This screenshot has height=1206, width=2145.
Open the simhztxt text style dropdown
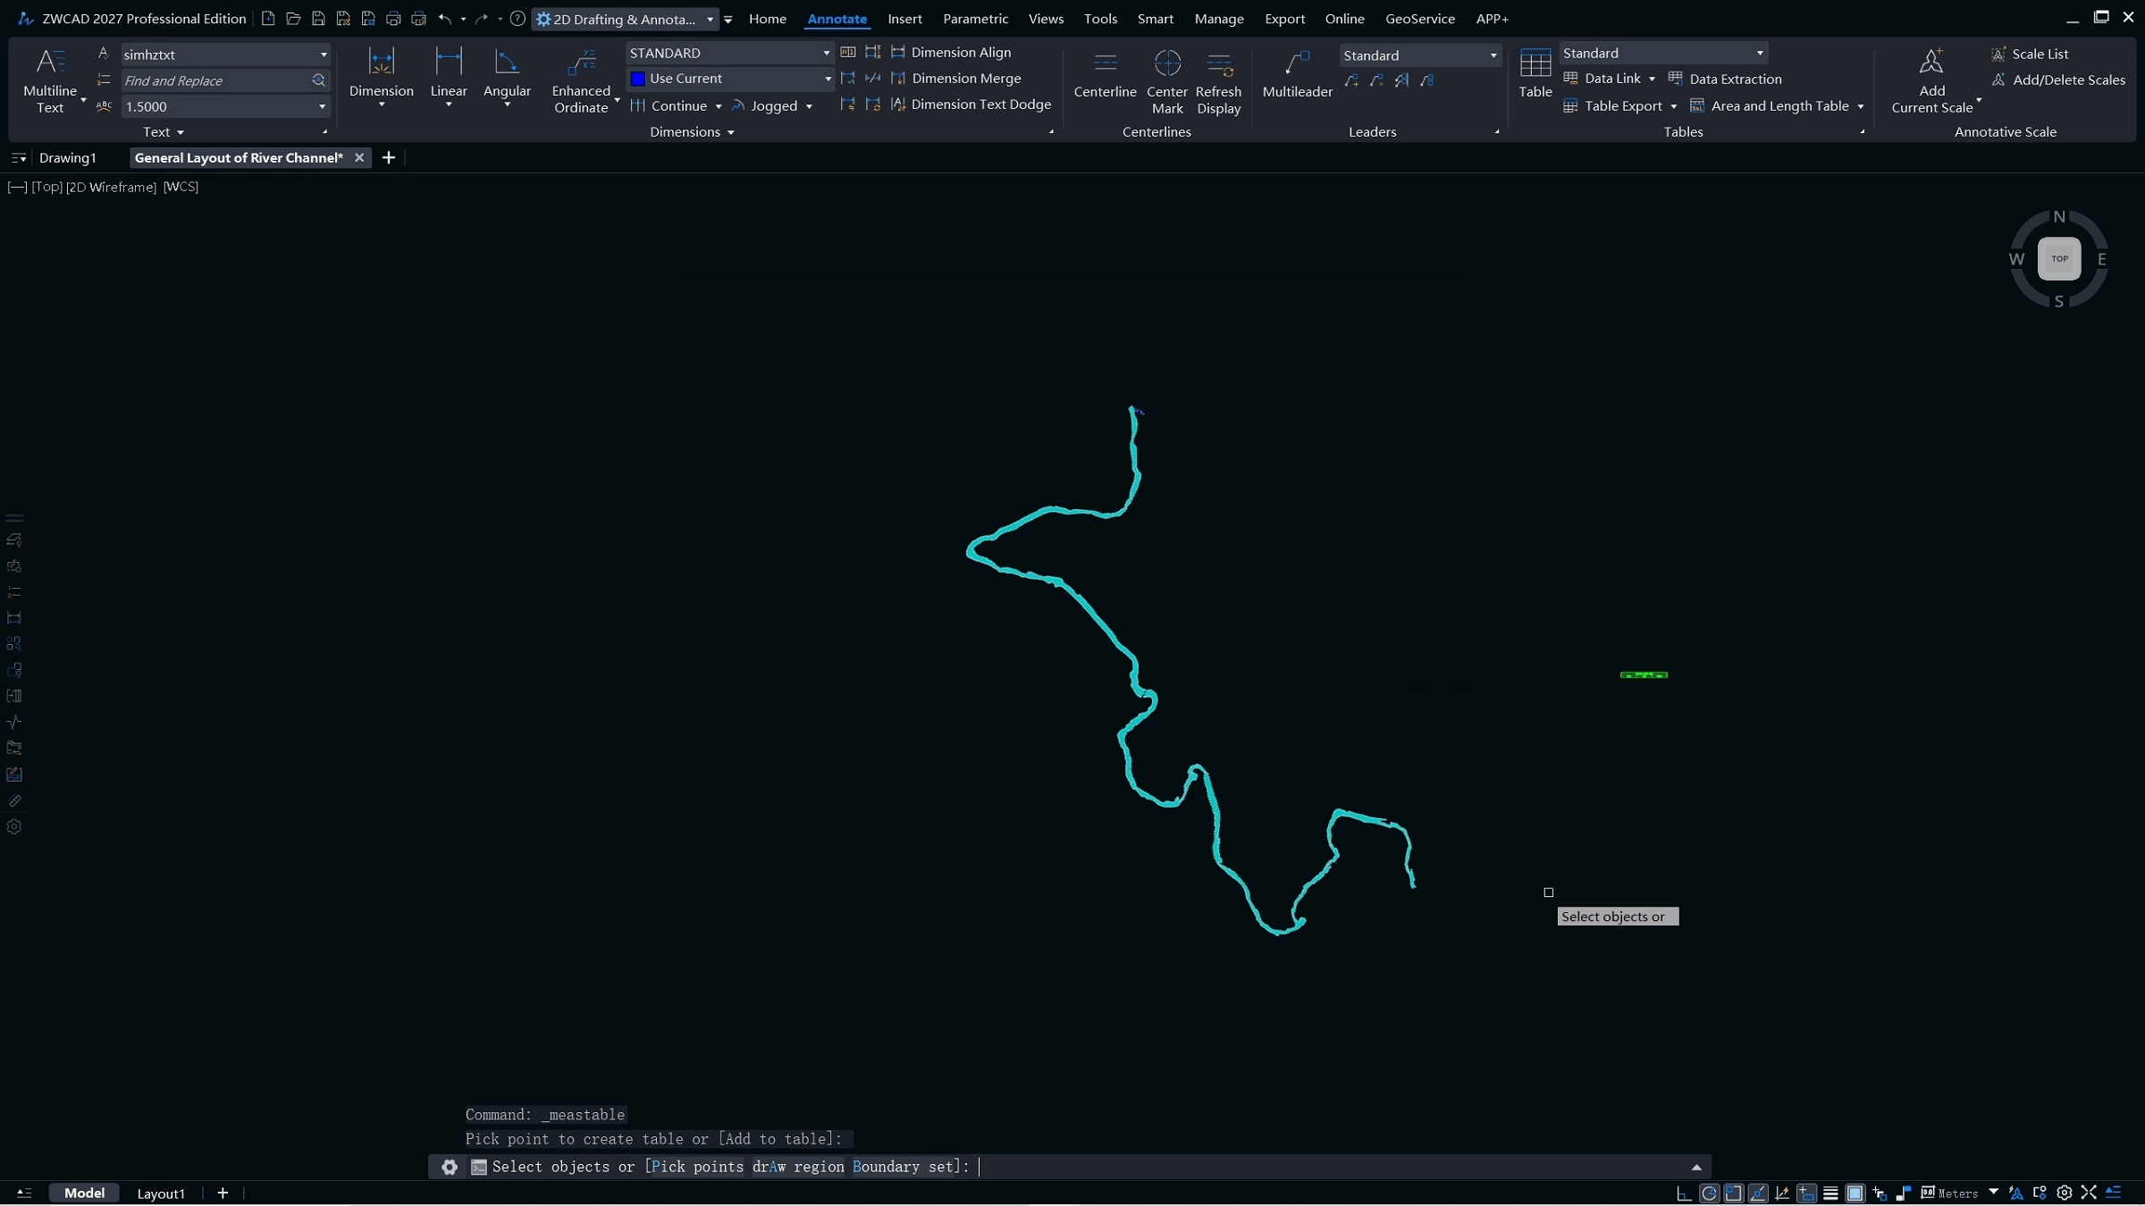point(323,54)
